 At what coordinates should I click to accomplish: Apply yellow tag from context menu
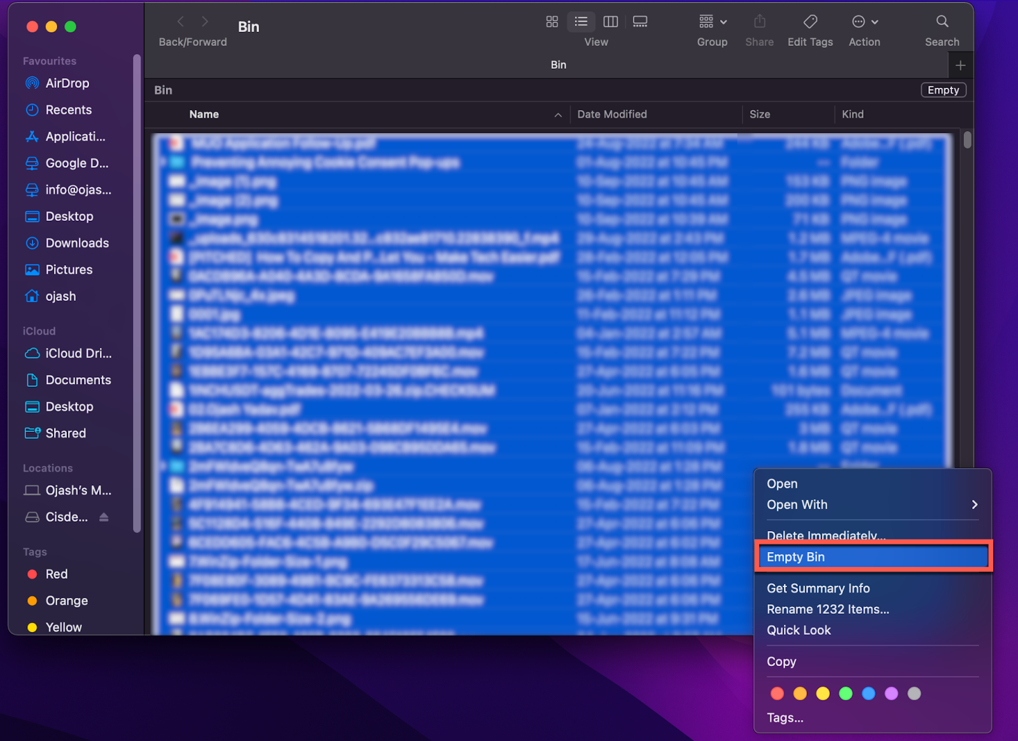pyautogui.click(x=823, y=694)
